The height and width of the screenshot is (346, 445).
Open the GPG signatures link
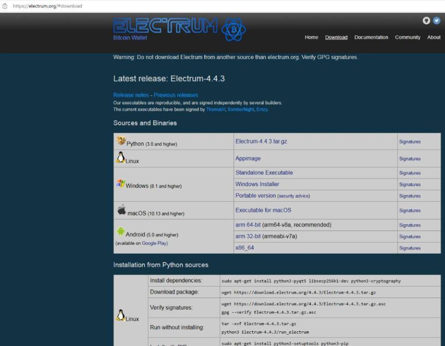pos(337,57)
